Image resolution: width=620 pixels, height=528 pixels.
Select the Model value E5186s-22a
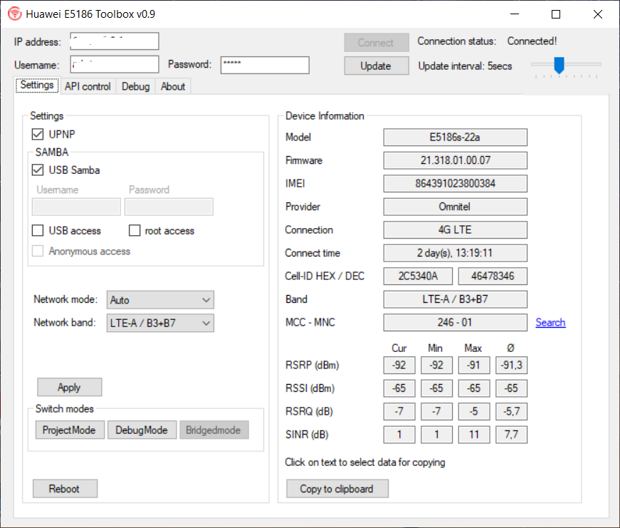(x=455, y=138)
